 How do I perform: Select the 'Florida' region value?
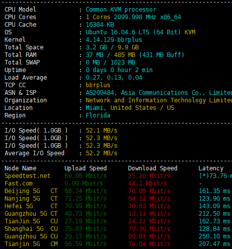[98, 115]
